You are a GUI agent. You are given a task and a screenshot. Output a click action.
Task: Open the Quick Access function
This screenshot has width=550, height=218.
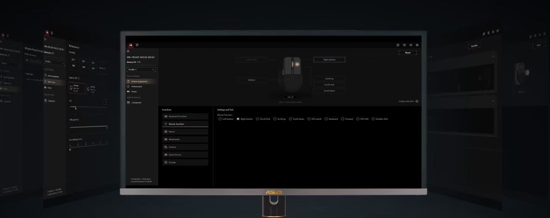click(x=185, y=155)
